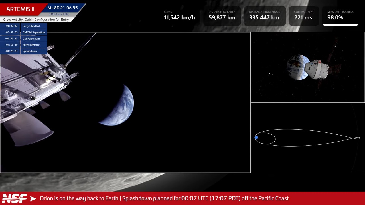Click the Speed readout showing 11,542 km/h
Image resolution: width=365 pixels, height=205 pixels.
179,15
